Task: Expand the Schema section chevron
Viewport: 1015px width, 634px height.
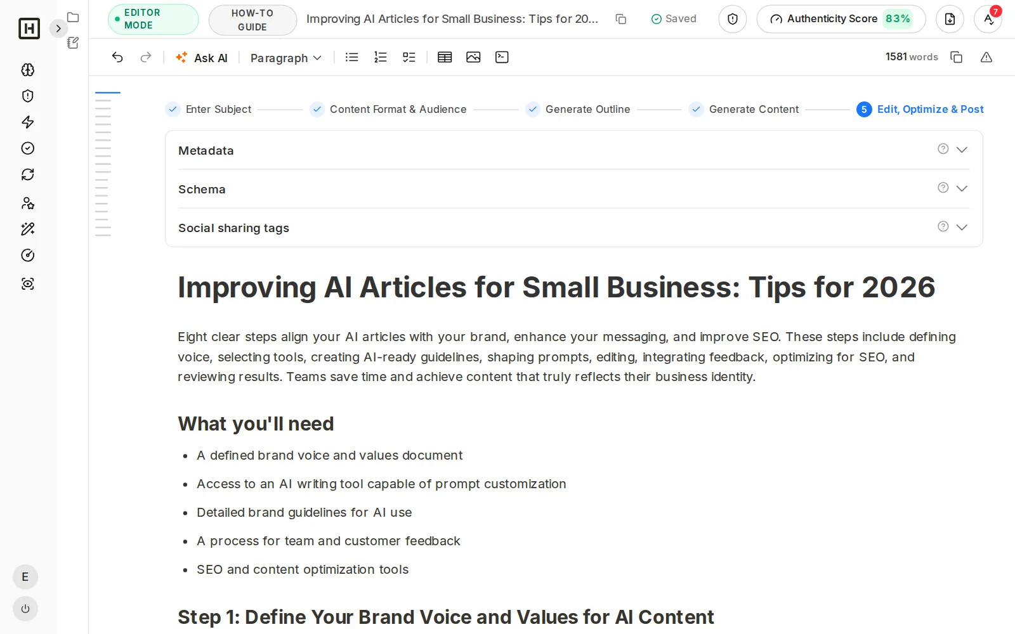Action: (962, 188)
